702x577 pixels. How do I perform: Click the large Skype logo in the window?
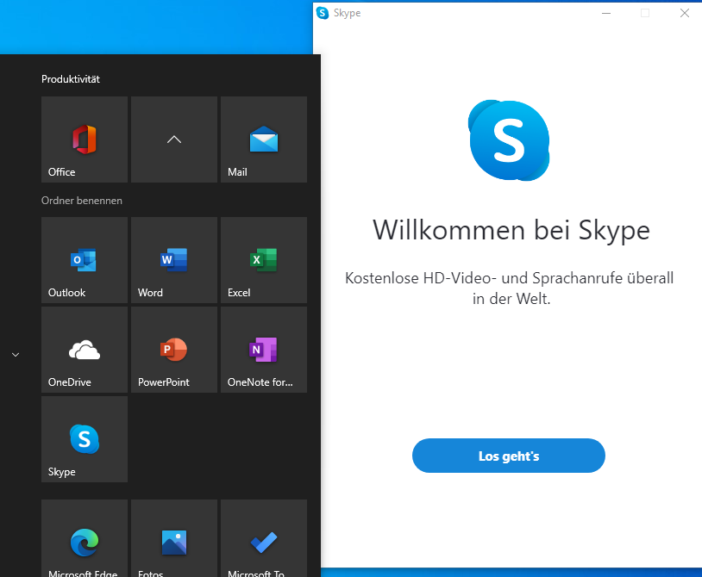click(x=509, y=140)
